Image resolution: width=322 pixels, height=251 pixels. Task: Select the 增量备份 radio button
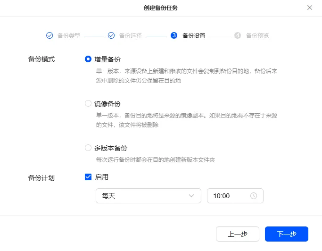click(88, 59)
